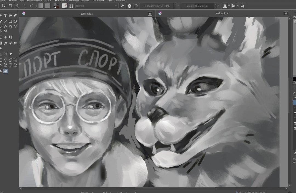This screenshot has width=296, height=193.
Task: Toggle horizontal mirror mode
Action: point(225,6)
